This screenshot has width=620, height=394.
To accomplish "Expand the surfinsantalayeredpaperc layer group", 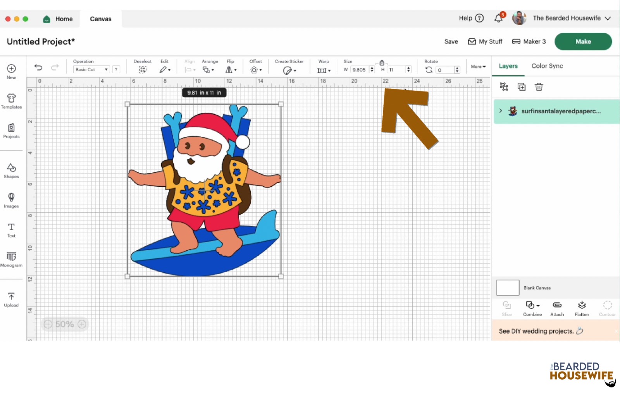I will coord(501,111).
